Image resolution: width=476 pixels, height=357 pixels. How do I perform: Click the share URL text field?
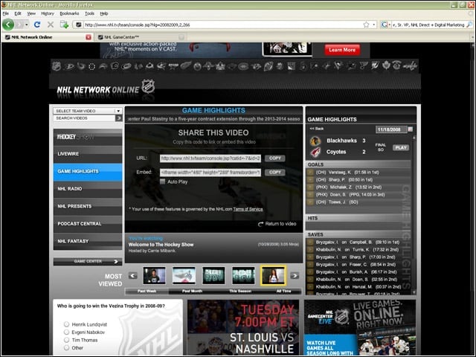pos(210,158)
